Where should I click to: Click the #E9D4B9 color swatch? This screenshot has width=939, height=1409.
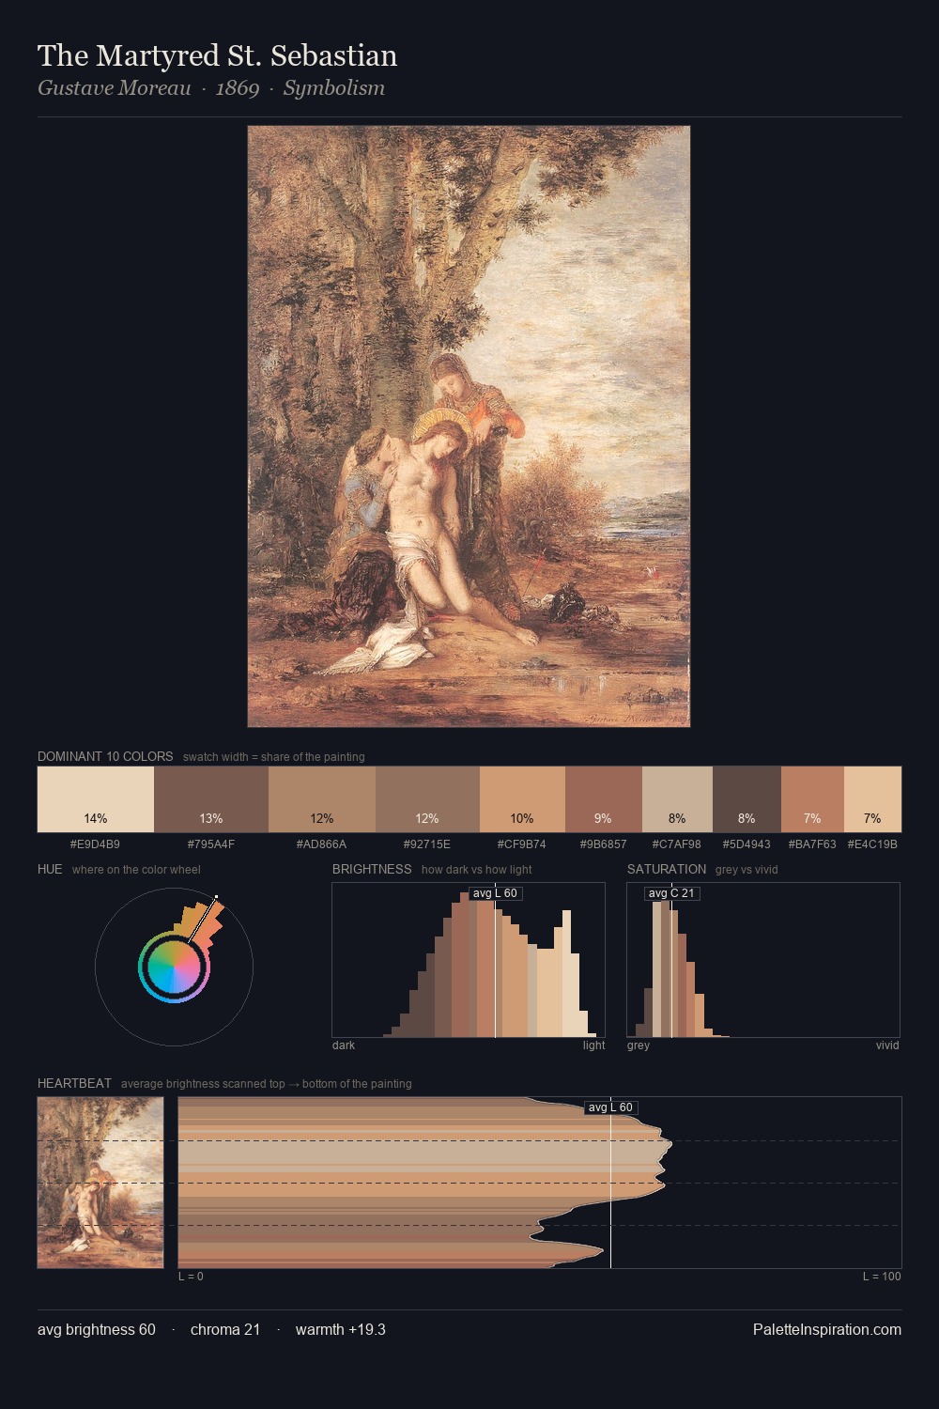click(96, 799)
